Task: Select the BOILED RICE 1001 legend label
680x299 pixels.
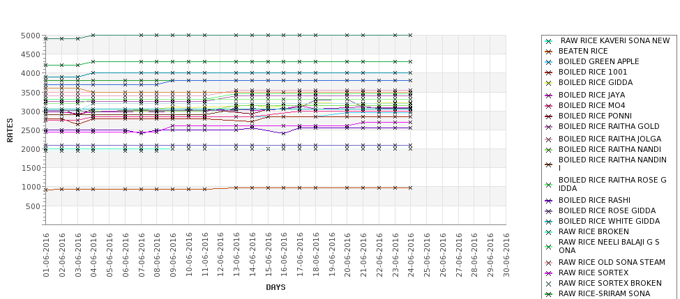Action: (x=592, y=72)
